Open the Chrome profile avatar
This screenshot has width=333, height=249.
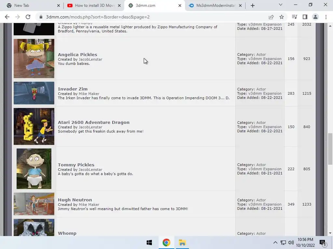pyautogui.click(x=315, y=17)
